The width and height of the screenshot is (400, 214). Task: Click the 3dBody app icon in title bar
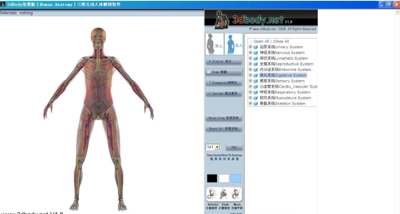[3, 4]
